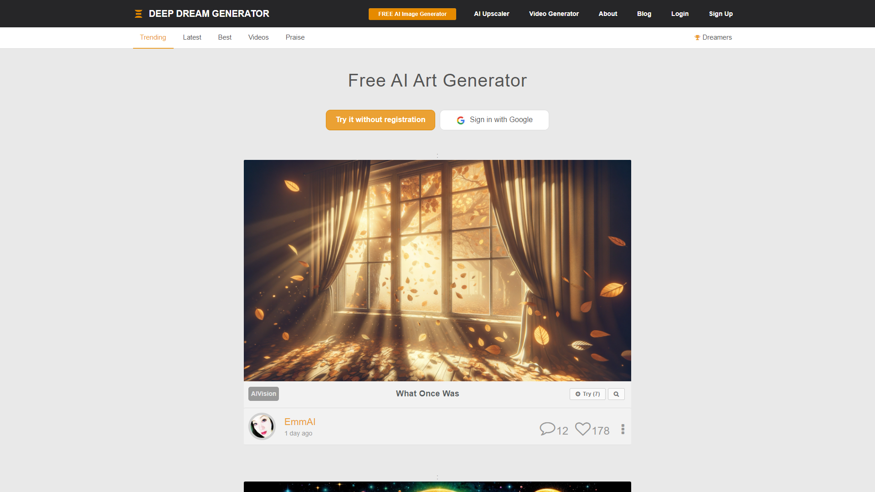Open the Praise section tab
875x492 pixels.
point(295,37)
